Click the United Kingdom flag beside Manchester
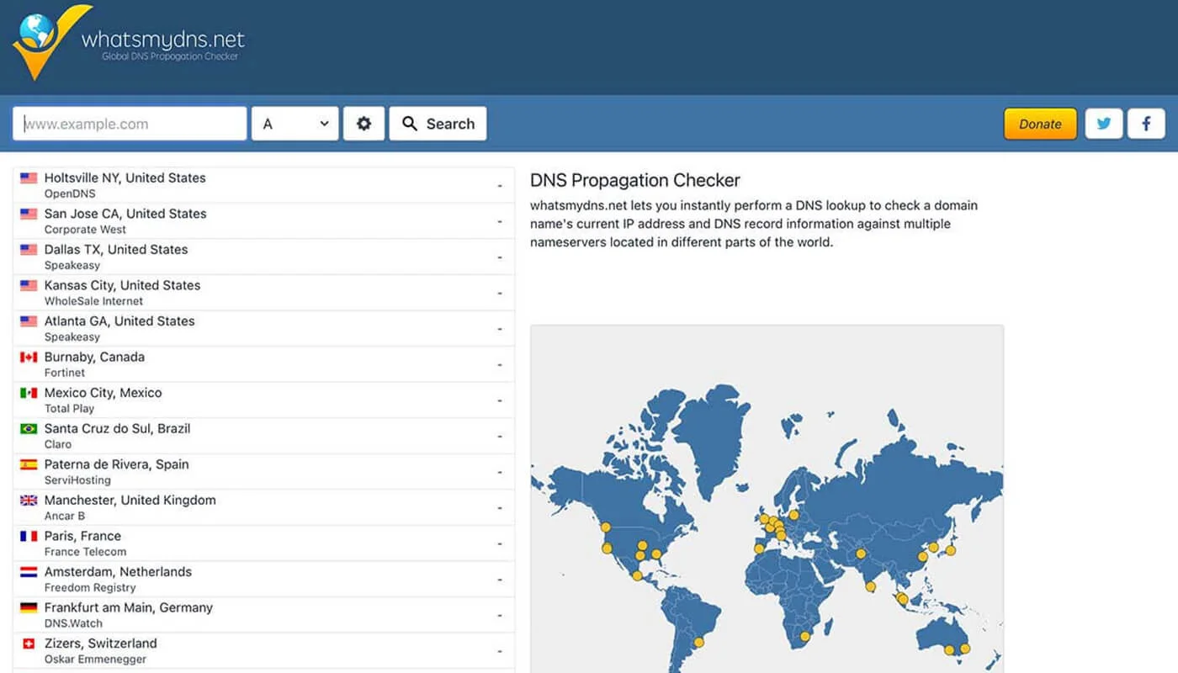The height and width of the screenshot is (673, 1178). point(29,501)
